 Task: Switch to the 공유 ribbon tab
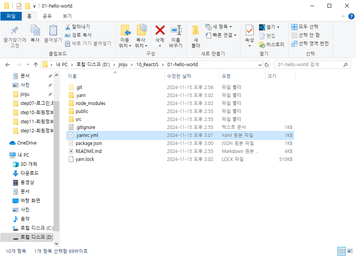click(x=47, y=16)
